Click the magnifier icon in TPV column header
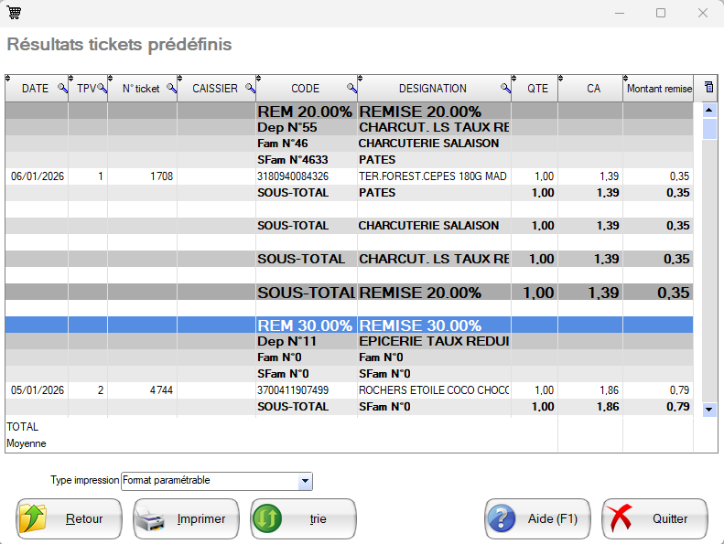The width and height of the screenshot is (724, 544). (x=102, y=89)
